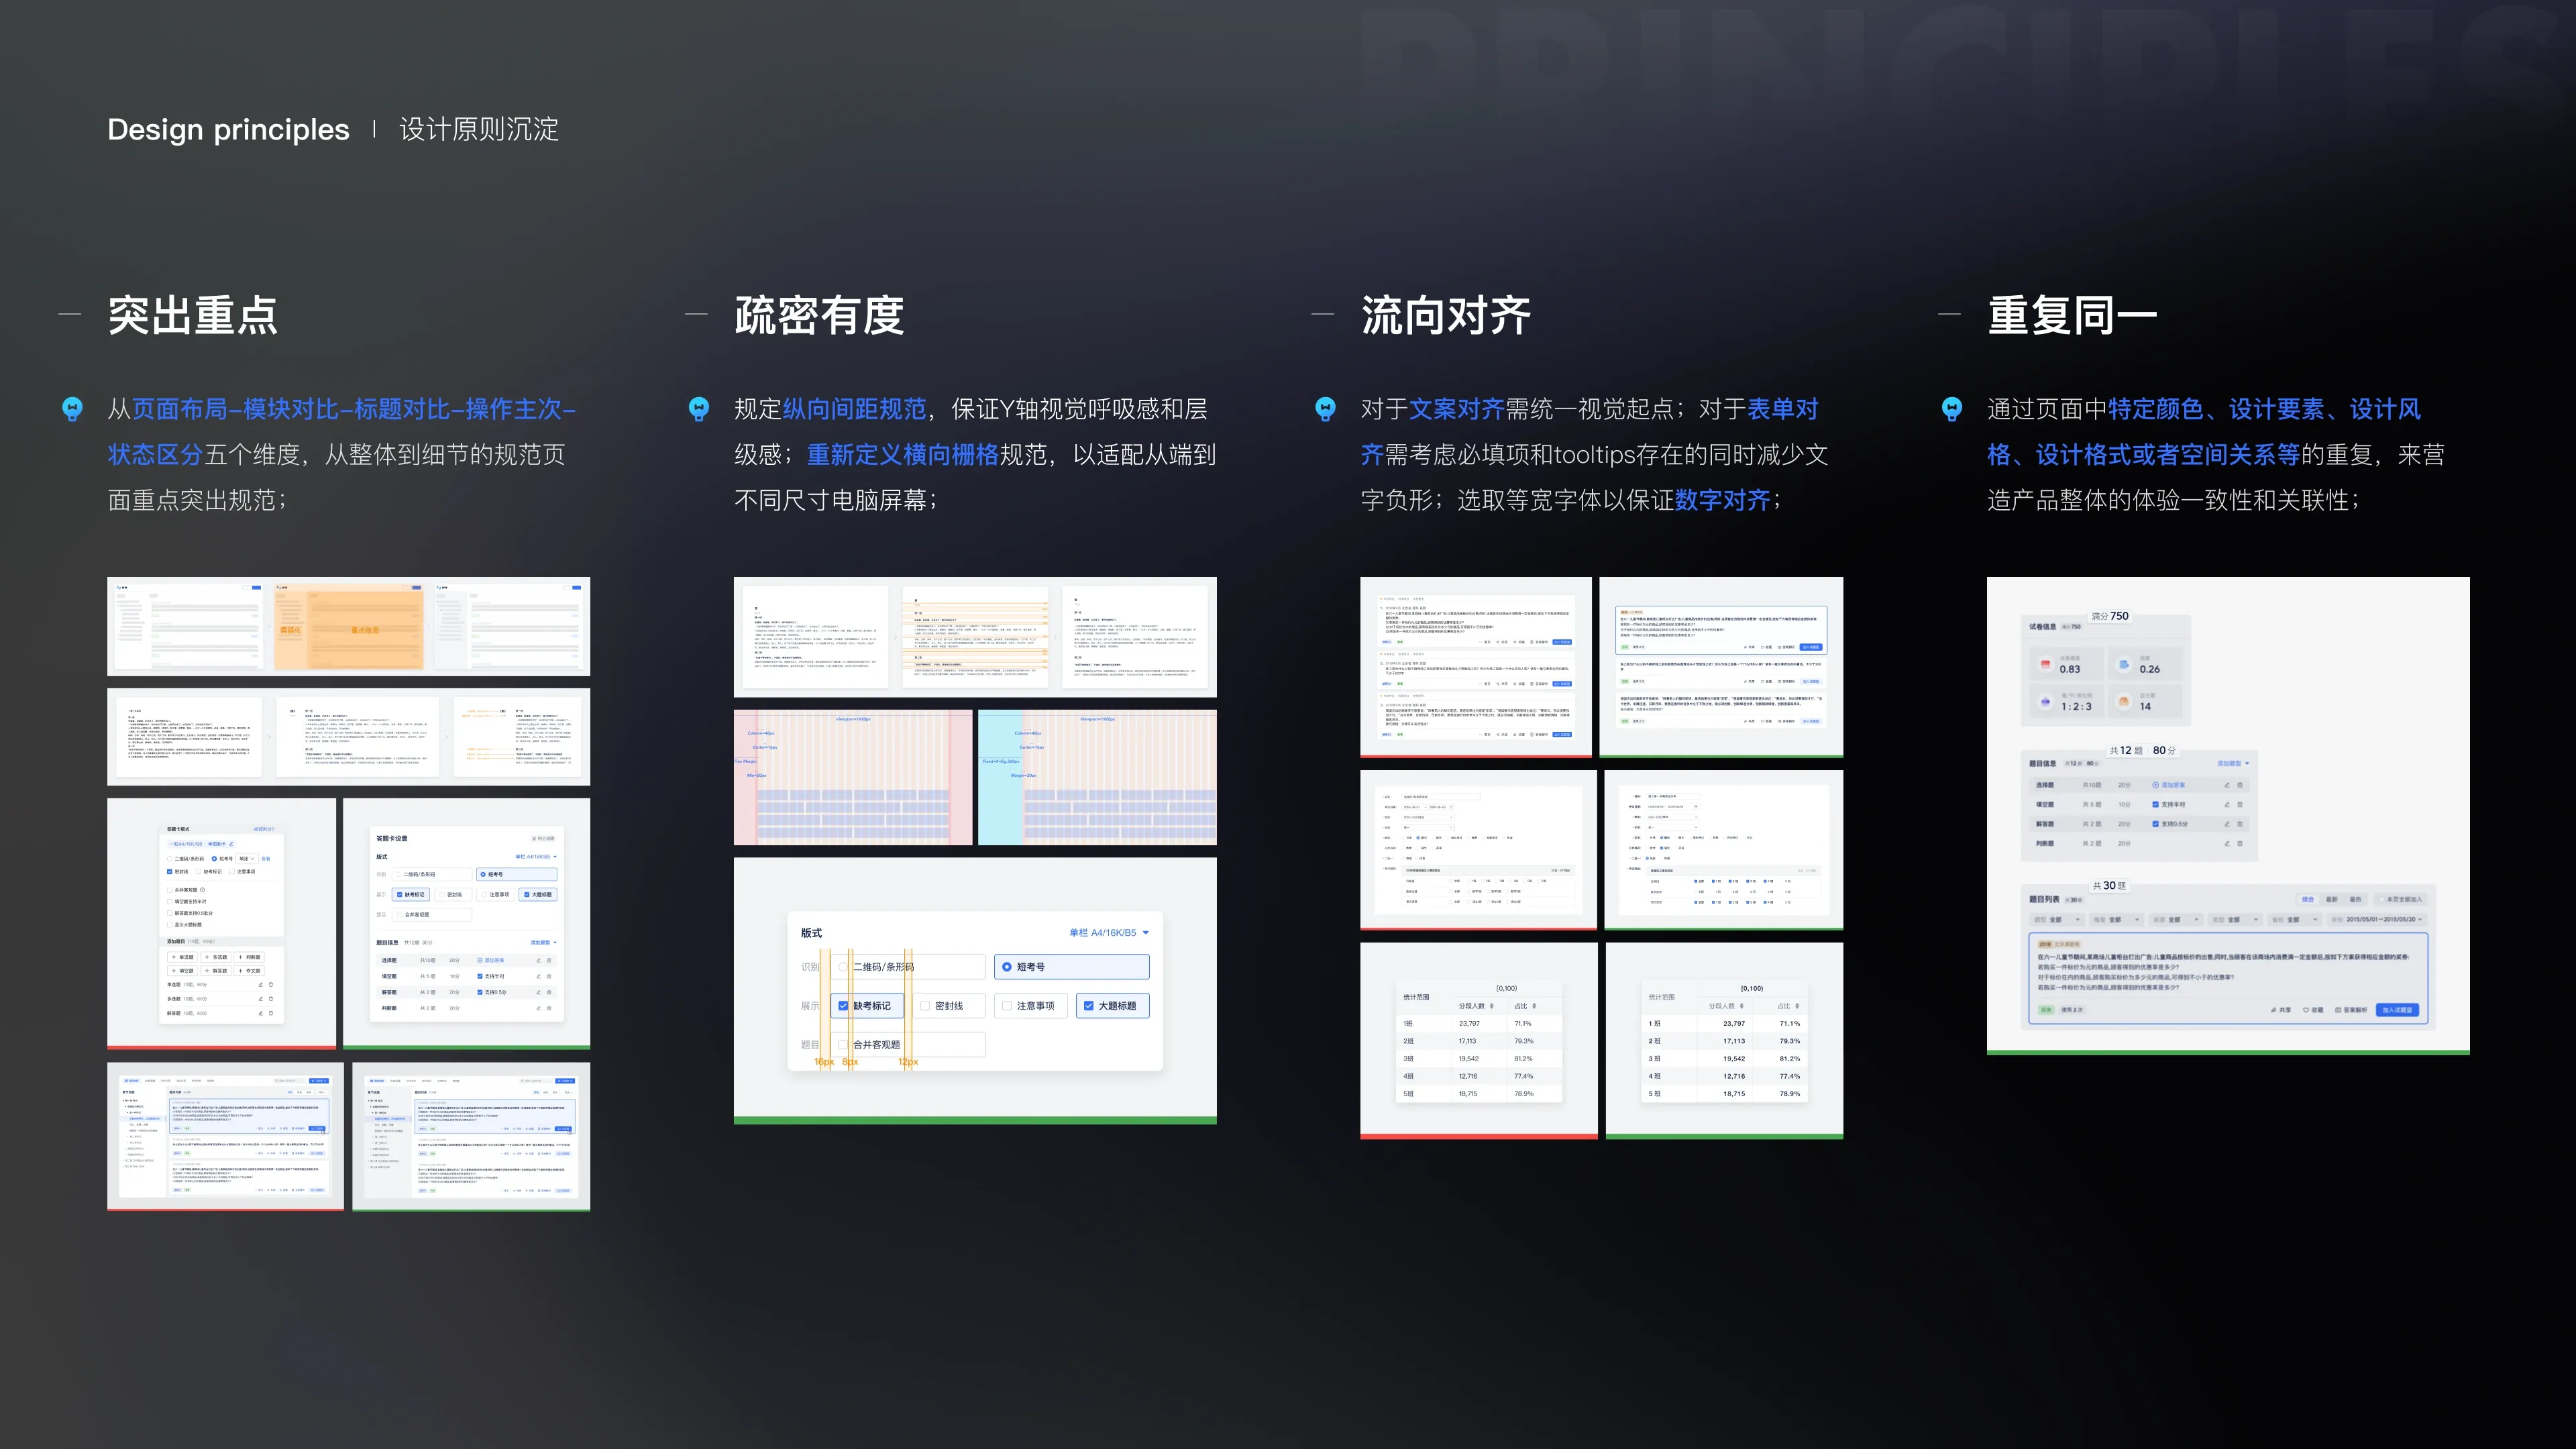Click lightbulb icon beside 突出重点 description
The width and height of the screenshot is (2576, 1449).
72,408
